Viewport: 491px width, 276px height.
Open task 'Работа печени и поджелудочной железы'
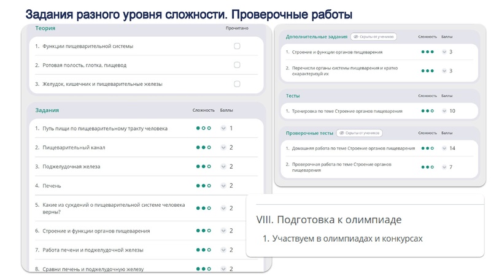pos(93,250)
